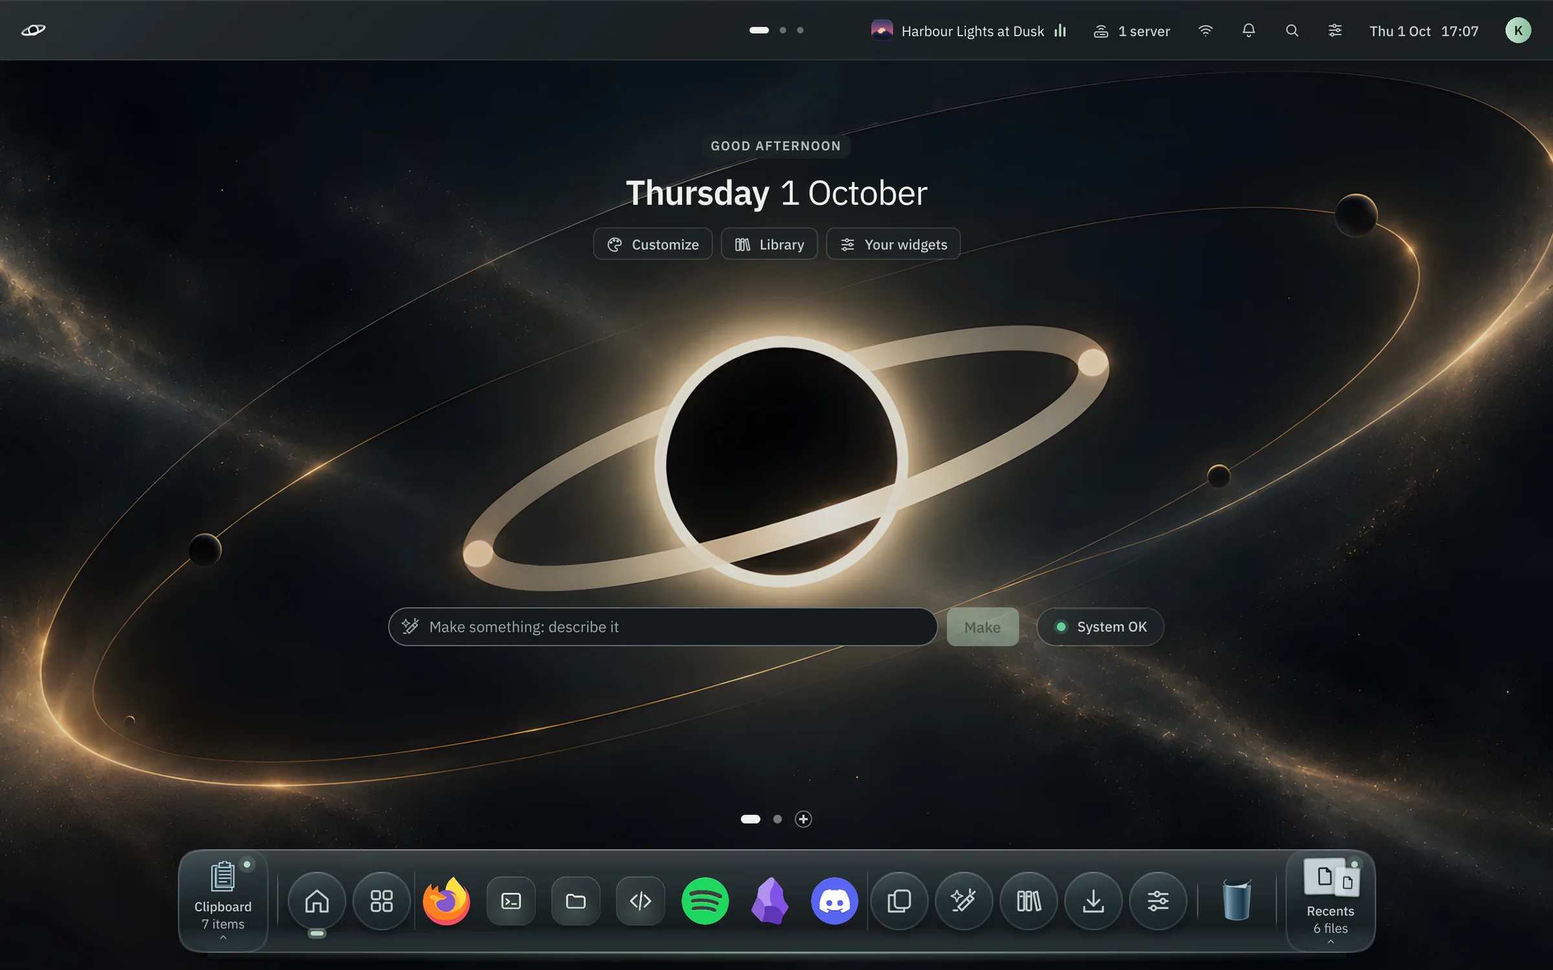Screen dimensions: 1553x970
Task: Open the K user avatar menu
Action: 1517,30
